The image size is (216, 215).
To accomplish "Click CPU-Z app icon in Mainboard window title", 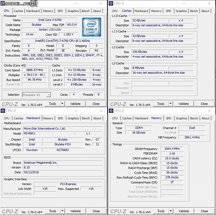I will (x=3, y=111).
